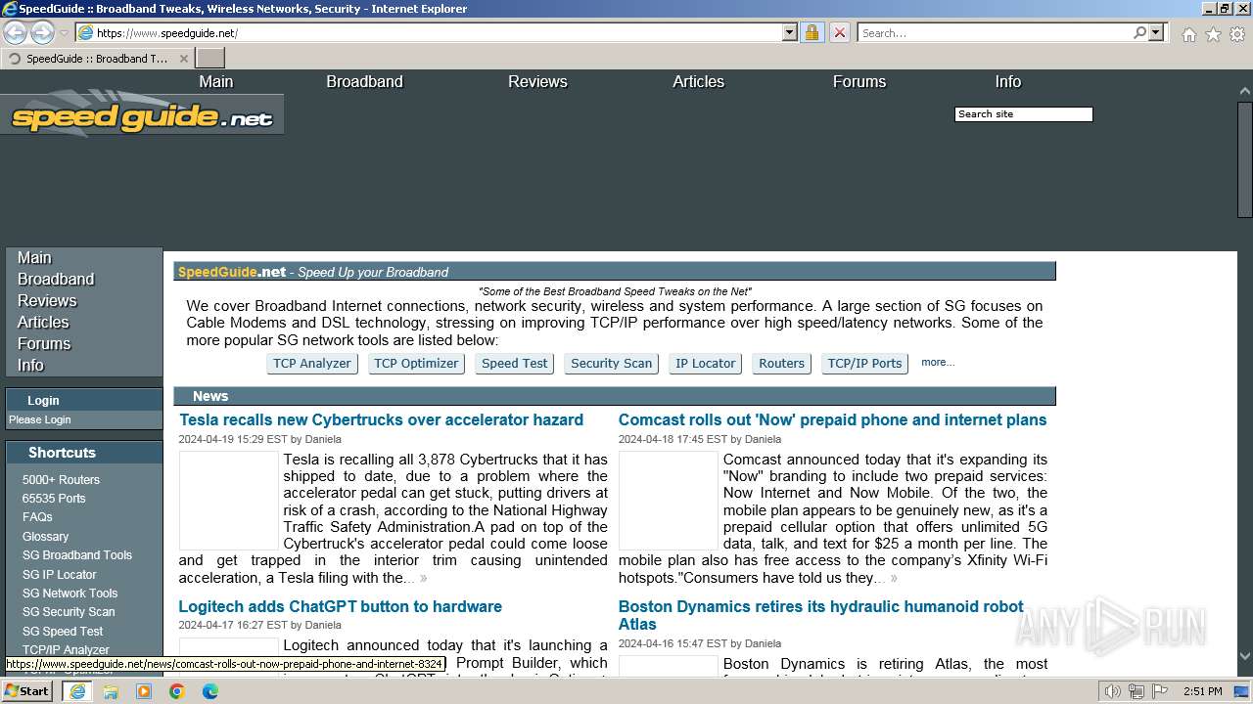Open search provider dropdown arrow
Screen dimensions: 1253x704
(1156, 32)
